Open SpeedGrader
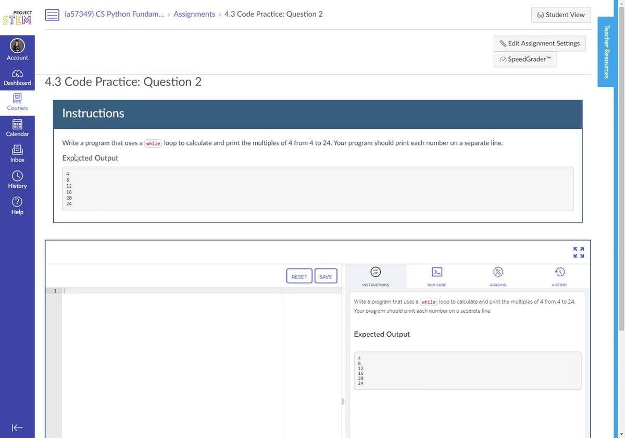 click(x=525, y=59)
